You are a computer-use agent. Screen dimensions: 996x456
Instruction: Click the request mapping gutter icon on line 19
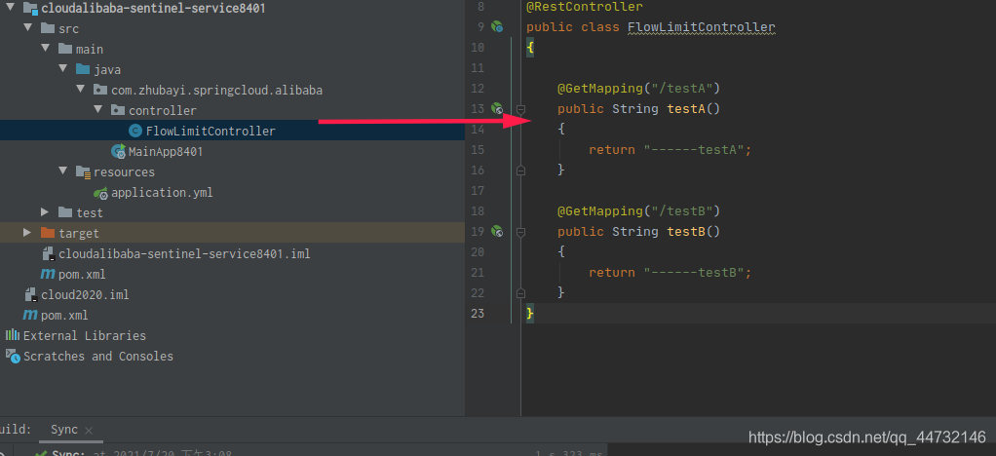(x=497, y=231)
